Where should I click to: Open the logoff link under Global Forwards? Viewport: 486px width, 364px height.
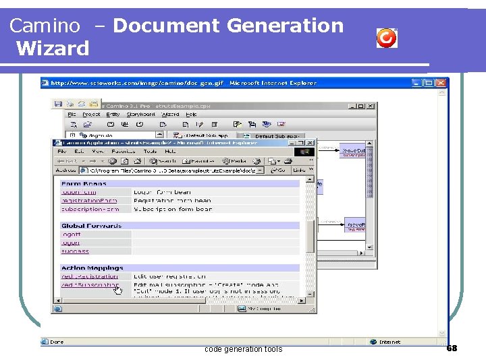[x=71, y=235]
